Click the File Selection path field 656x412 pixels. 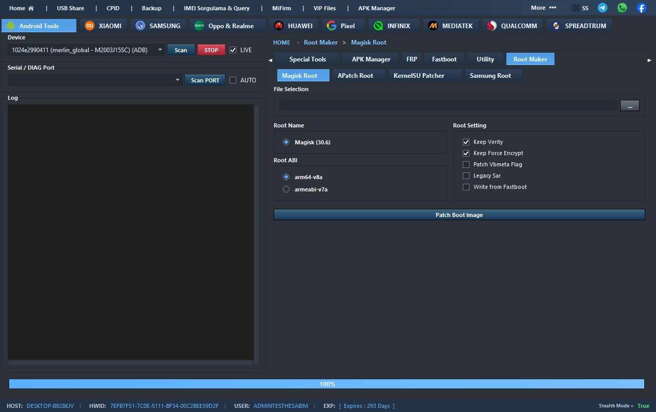[447, 105]
